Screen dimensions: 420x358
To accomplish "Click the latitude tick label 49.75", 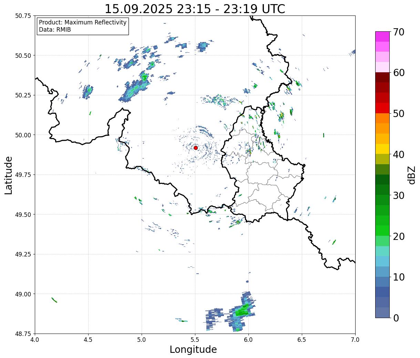I will coord(23,175).
